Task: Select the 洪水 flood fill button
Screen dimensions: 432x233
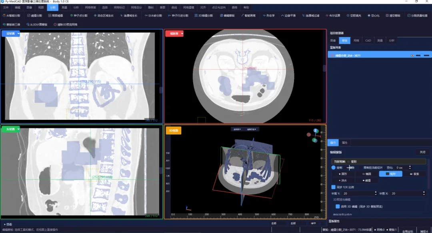Action: [343, 180]
